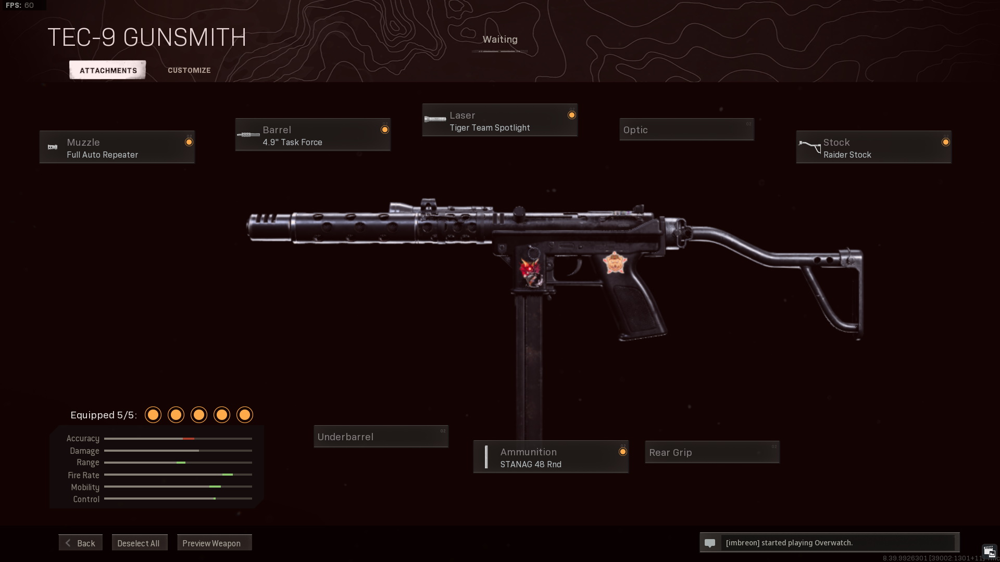Screen dimensions: 1000x562
Task: Toggle the fifth equipped attachment indicator
Action: pos(244,414)
